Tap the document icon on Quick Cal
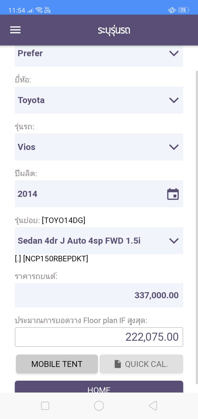 click(118, 364)
